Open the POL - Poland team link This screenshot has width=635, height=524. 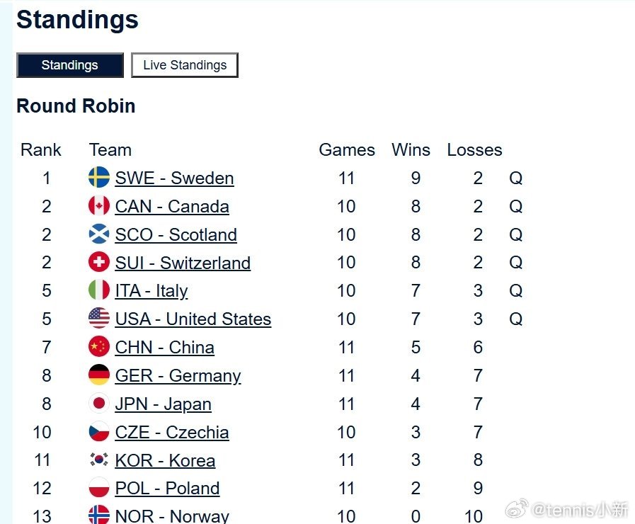[x=167, y=489]
